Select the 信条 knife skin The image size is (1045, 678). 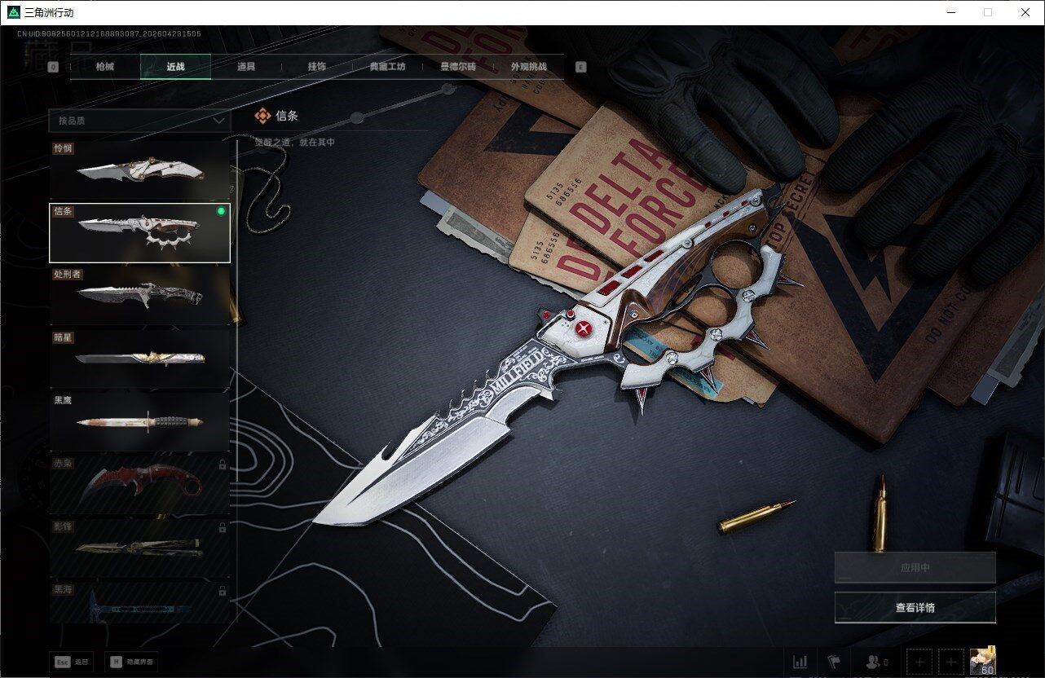point(139,233)
